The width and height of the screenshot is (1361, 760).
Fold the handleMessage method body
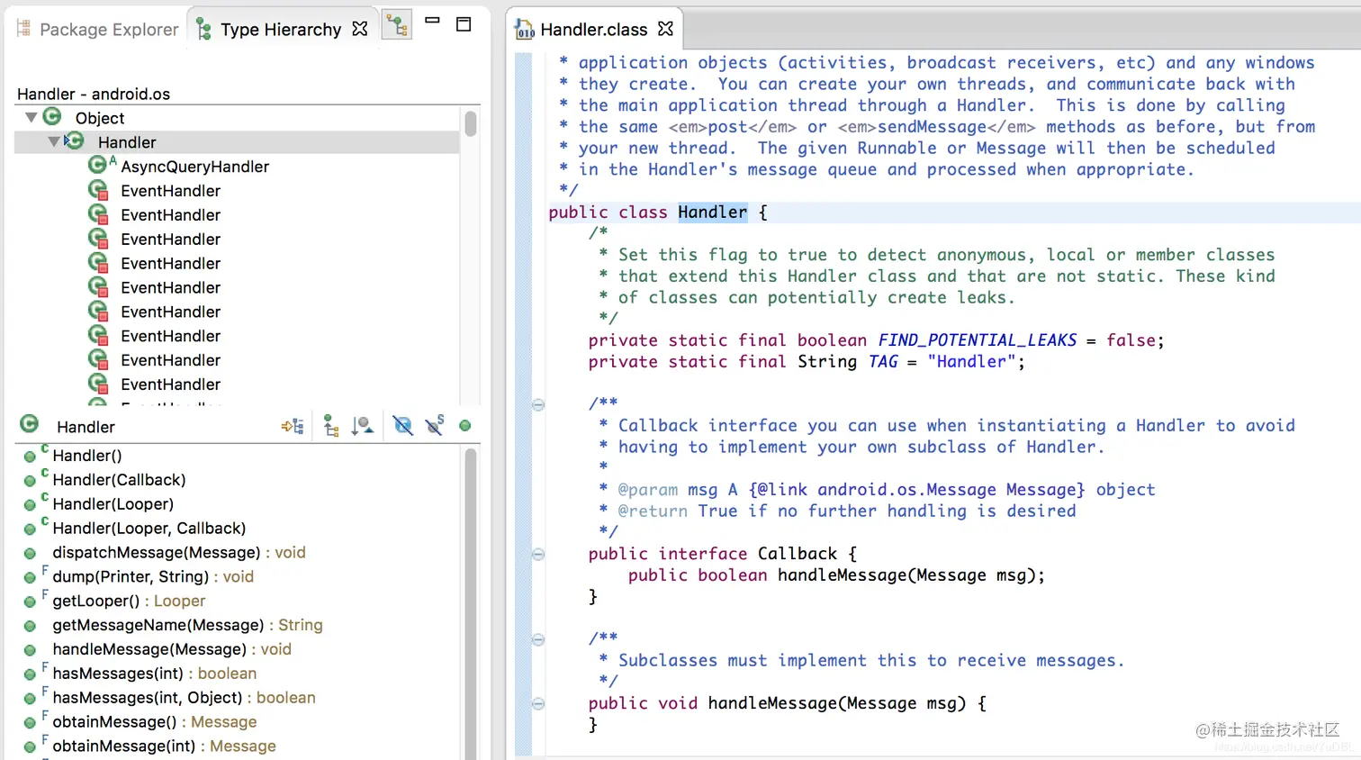point(538,704)
